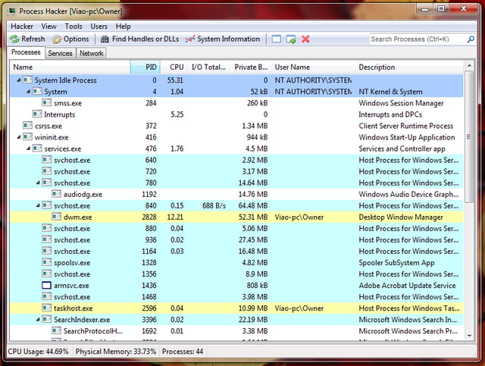485x366 pixels.
Task: Sort by I/O Total column header
Action: (x=208, y=67)
